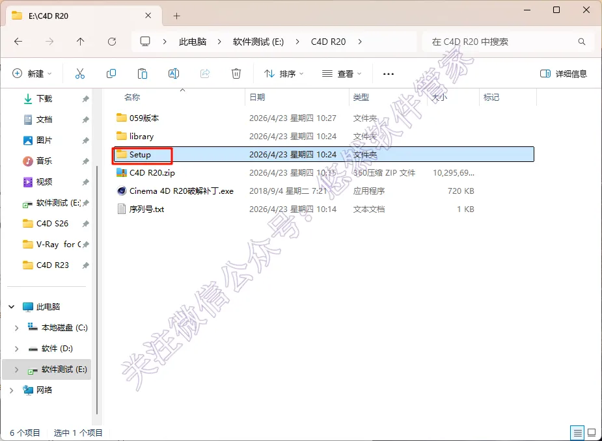Click the 10,295,69... size value
Image resolution: width=602 pixels, height=441 pixels.
coord(454,173)
